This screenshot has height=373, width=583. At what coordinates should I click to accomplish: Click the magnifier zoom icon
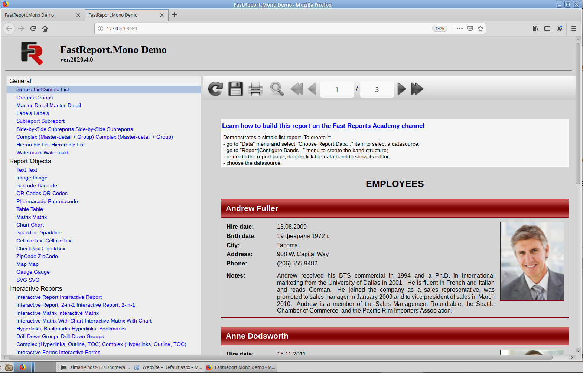(x=277, y=89)
